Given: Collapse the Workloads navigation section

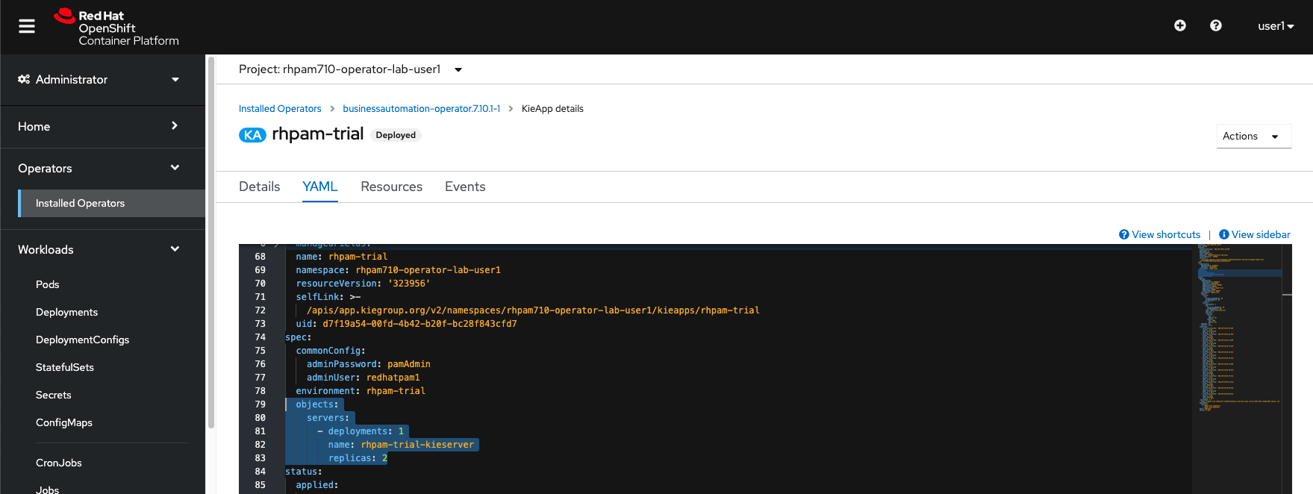Looking at the screenshot, I should [x=102, y=250].
